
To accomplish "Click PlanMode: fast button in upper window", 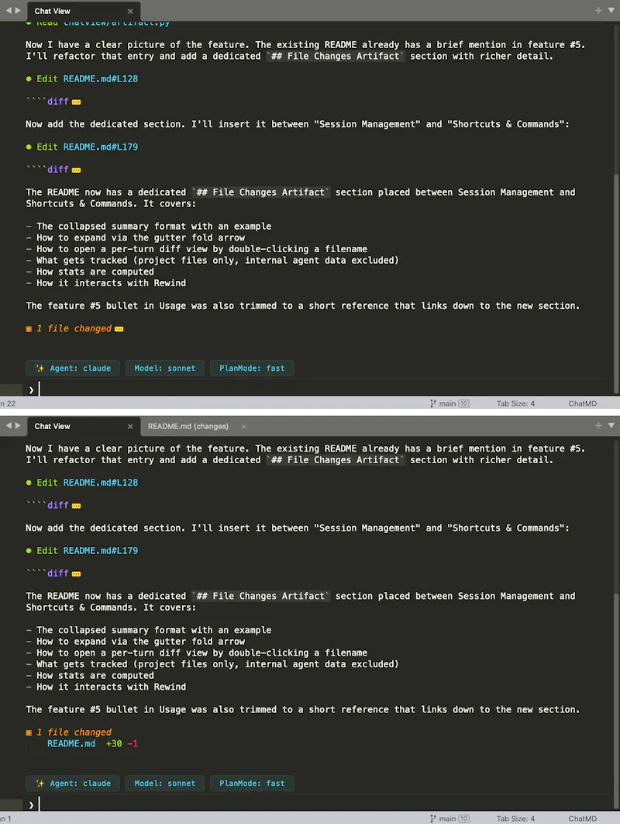I will tap(252, 369).
